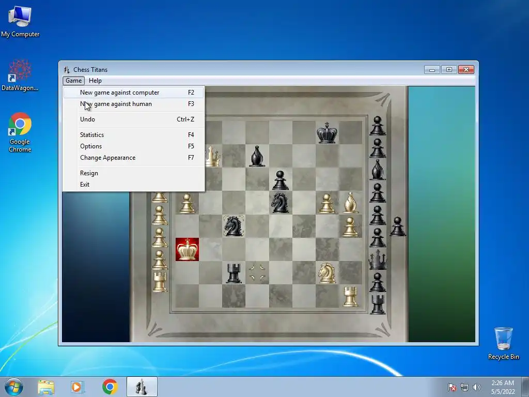Close the Chess Titans window
Screen dimensions: 529x397
coord(466,70)
